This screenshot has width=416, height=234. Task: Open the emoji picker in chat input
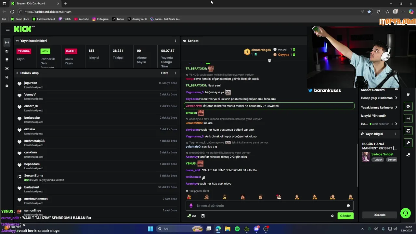(348, 206)
